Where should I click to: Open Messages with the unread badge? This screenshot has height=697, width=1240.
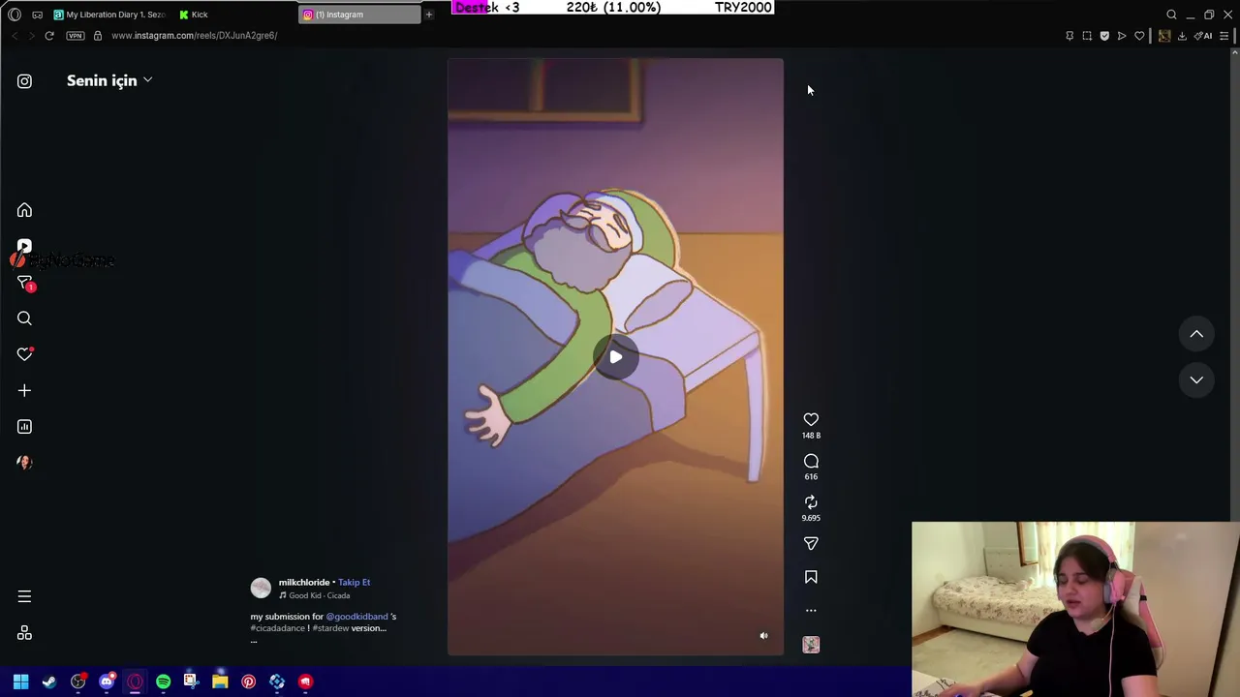[x=24, y=283]
